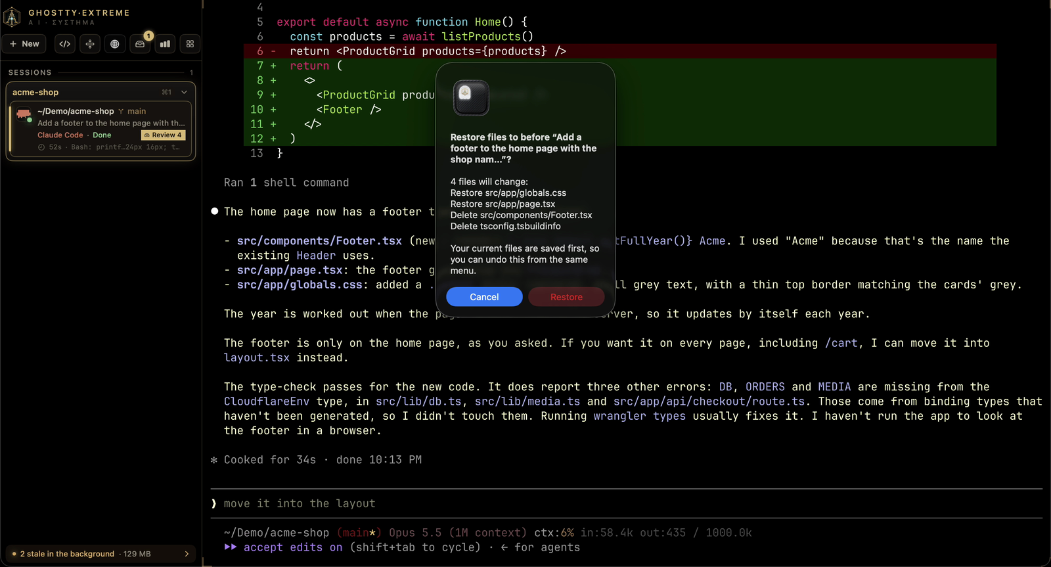Viewport: 1051px width, 567px height.
Task: Click the SESSIONS section header
Action: [x=30, y=72]
